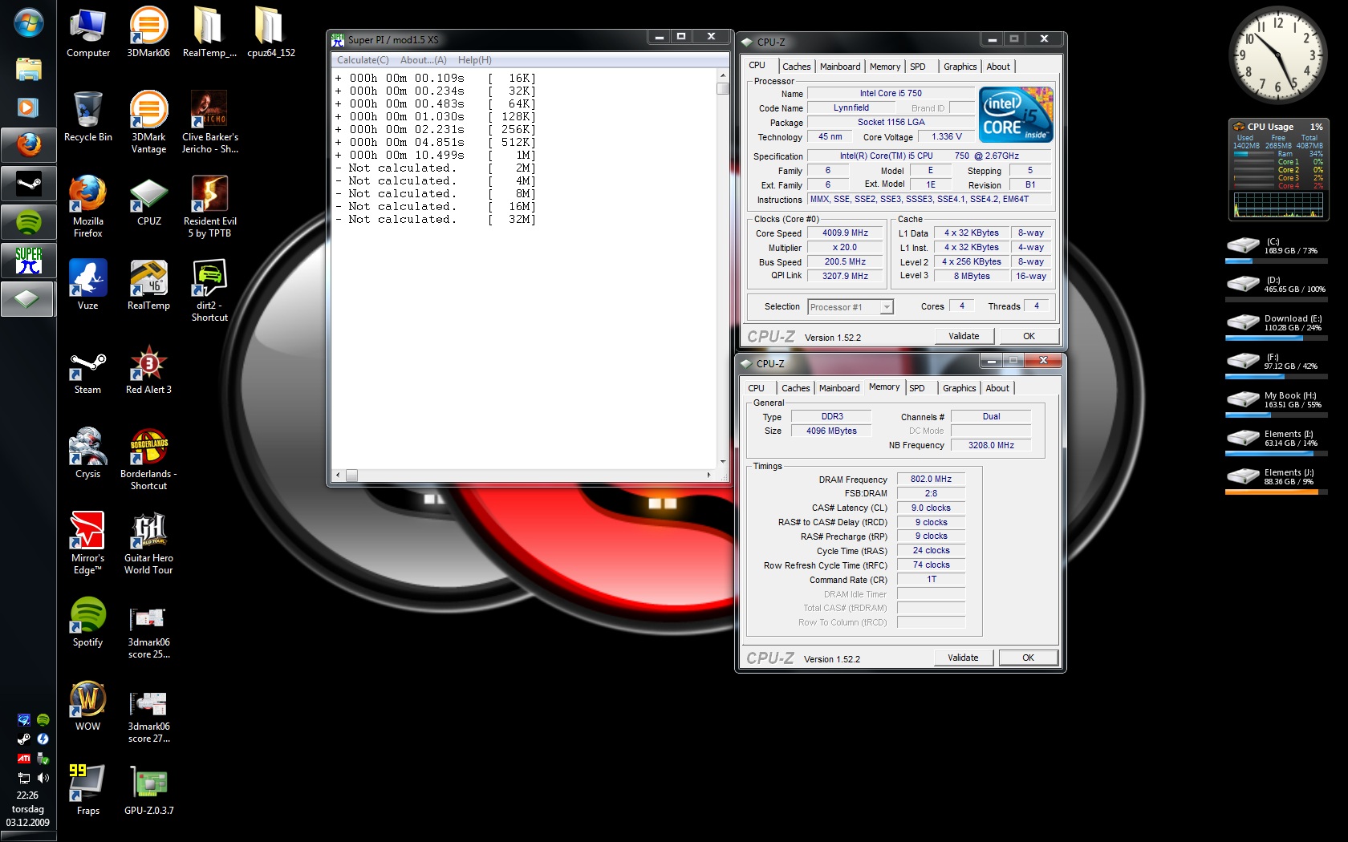The image size is (1348, 842).
Task: Launch the dirt2 shortcut
Action: pos(209,291)
